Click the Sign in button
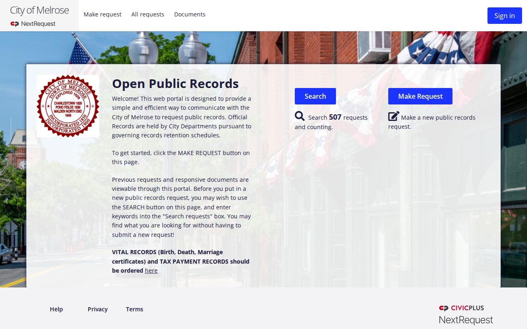This screenshot has height=329, width=527. click(x=505, y=16)
